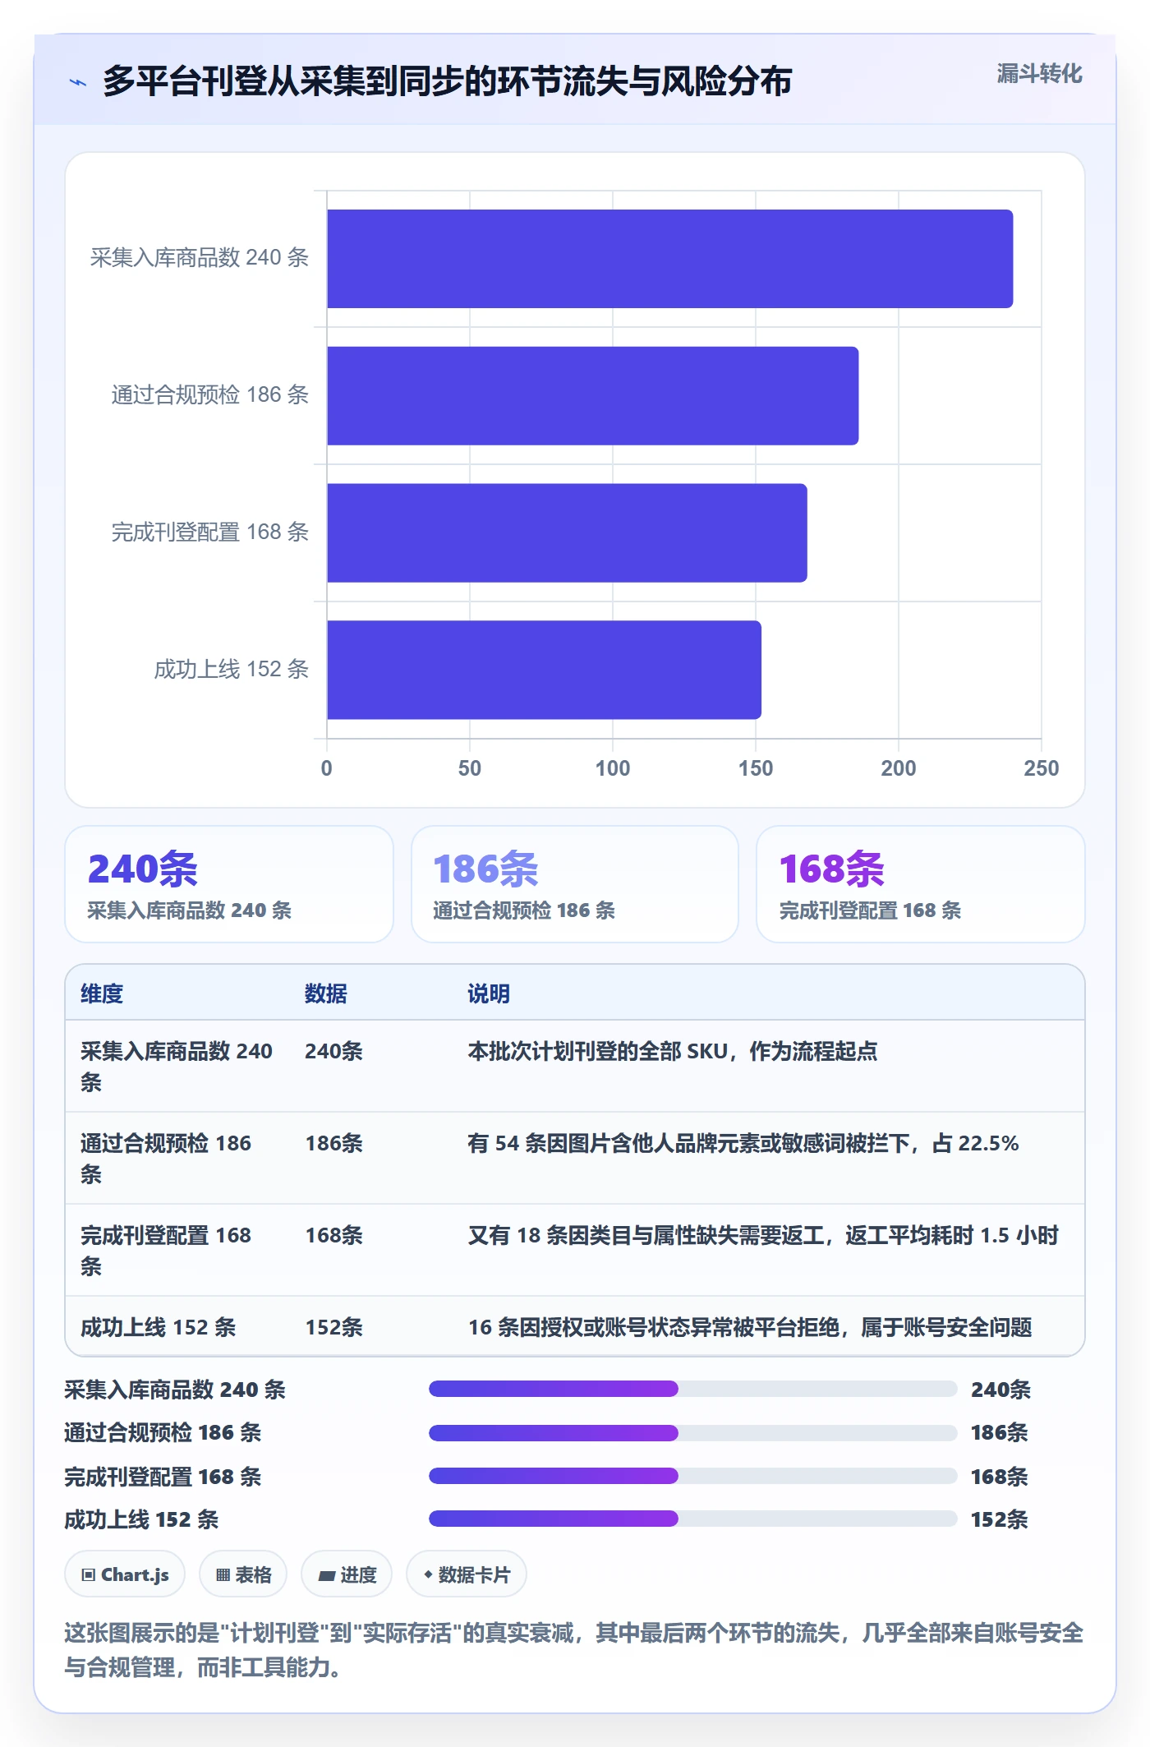This screenshot has width=1150, height=1747.
Task: Click progress value 152条 at row end
Action: point(1000,1519)
